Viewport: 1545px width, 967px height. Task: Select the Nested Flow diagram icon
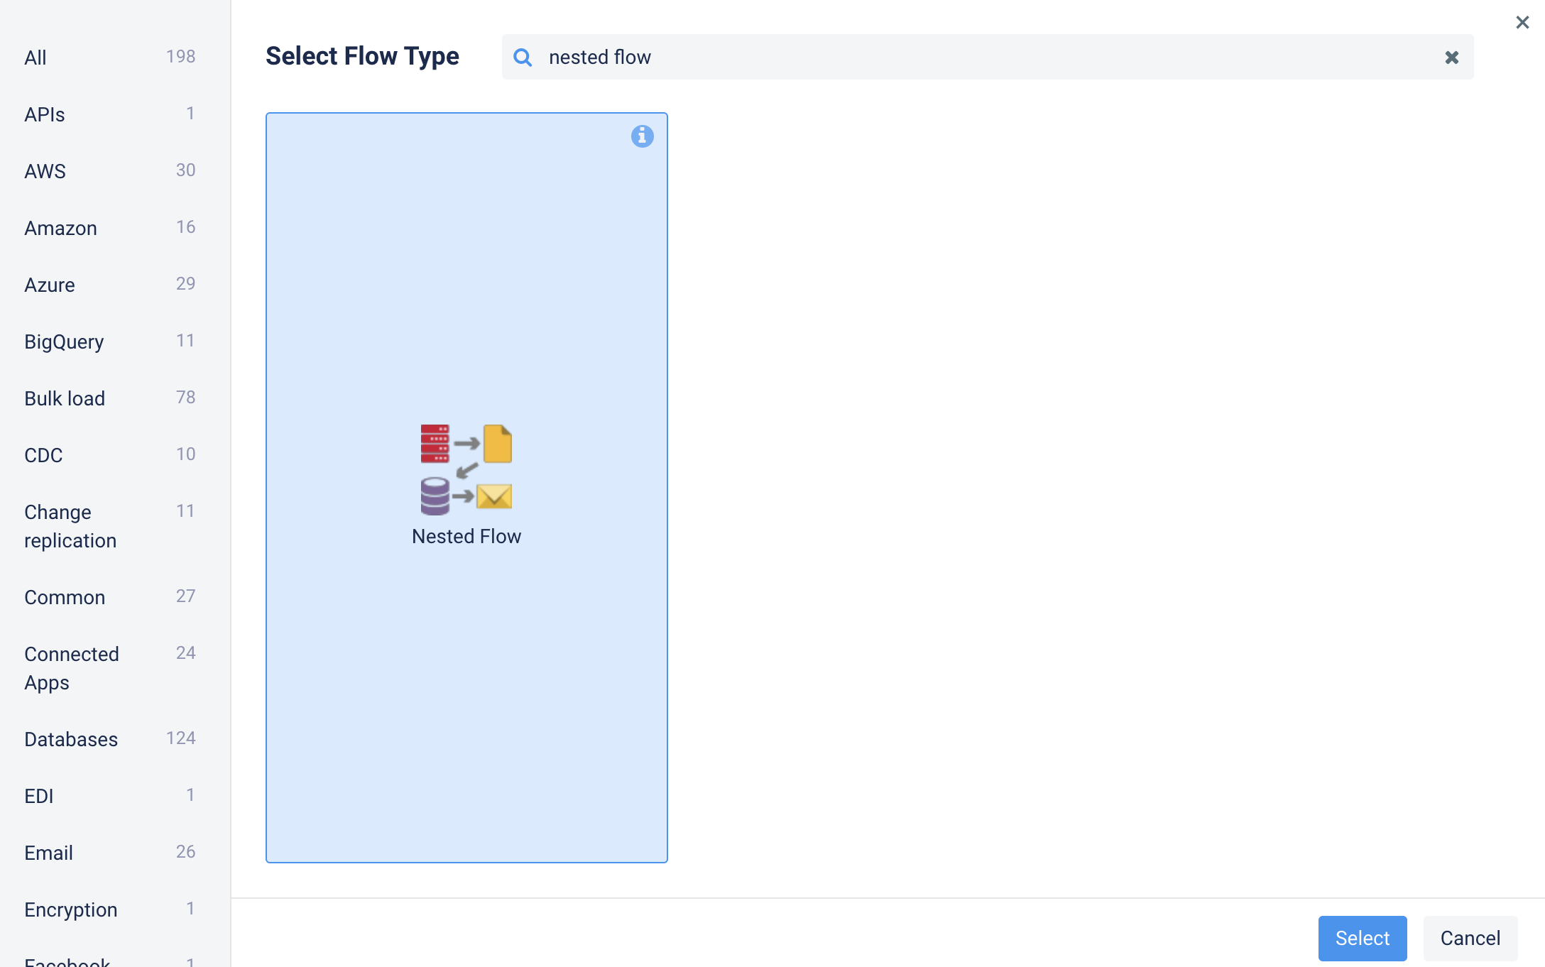(466, 469)
